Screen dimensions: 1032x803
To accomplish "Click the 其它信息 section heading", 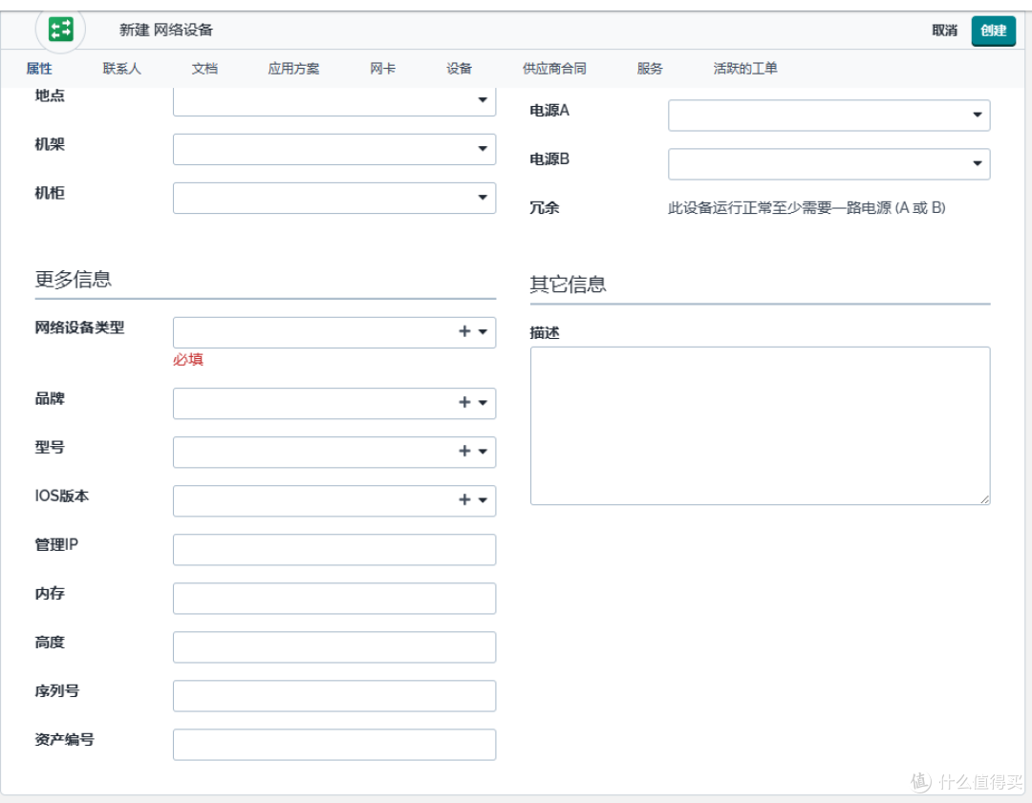I will tap(568, 285).
